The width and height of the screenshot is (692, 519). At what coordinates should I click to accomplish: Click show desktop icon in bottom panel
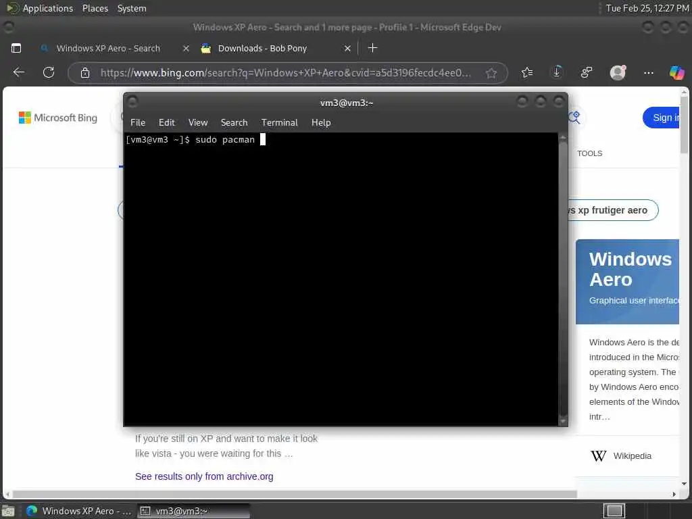click(8, 511)
